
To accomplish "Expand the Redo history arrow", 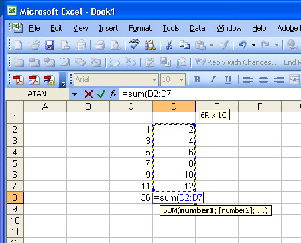I will (x=277, y=45).
